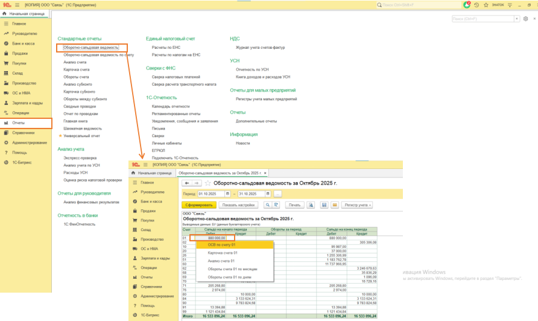Screen dimensions: 538x321
Task: Open the period selection '...' button
Action: click(x=277, y=194)
